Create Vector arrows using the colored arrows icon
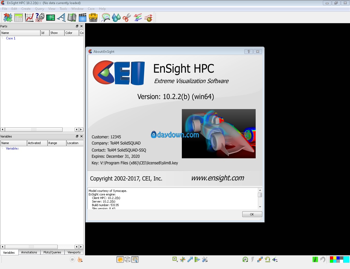This screenshot has height=269, width=350. 138,17
